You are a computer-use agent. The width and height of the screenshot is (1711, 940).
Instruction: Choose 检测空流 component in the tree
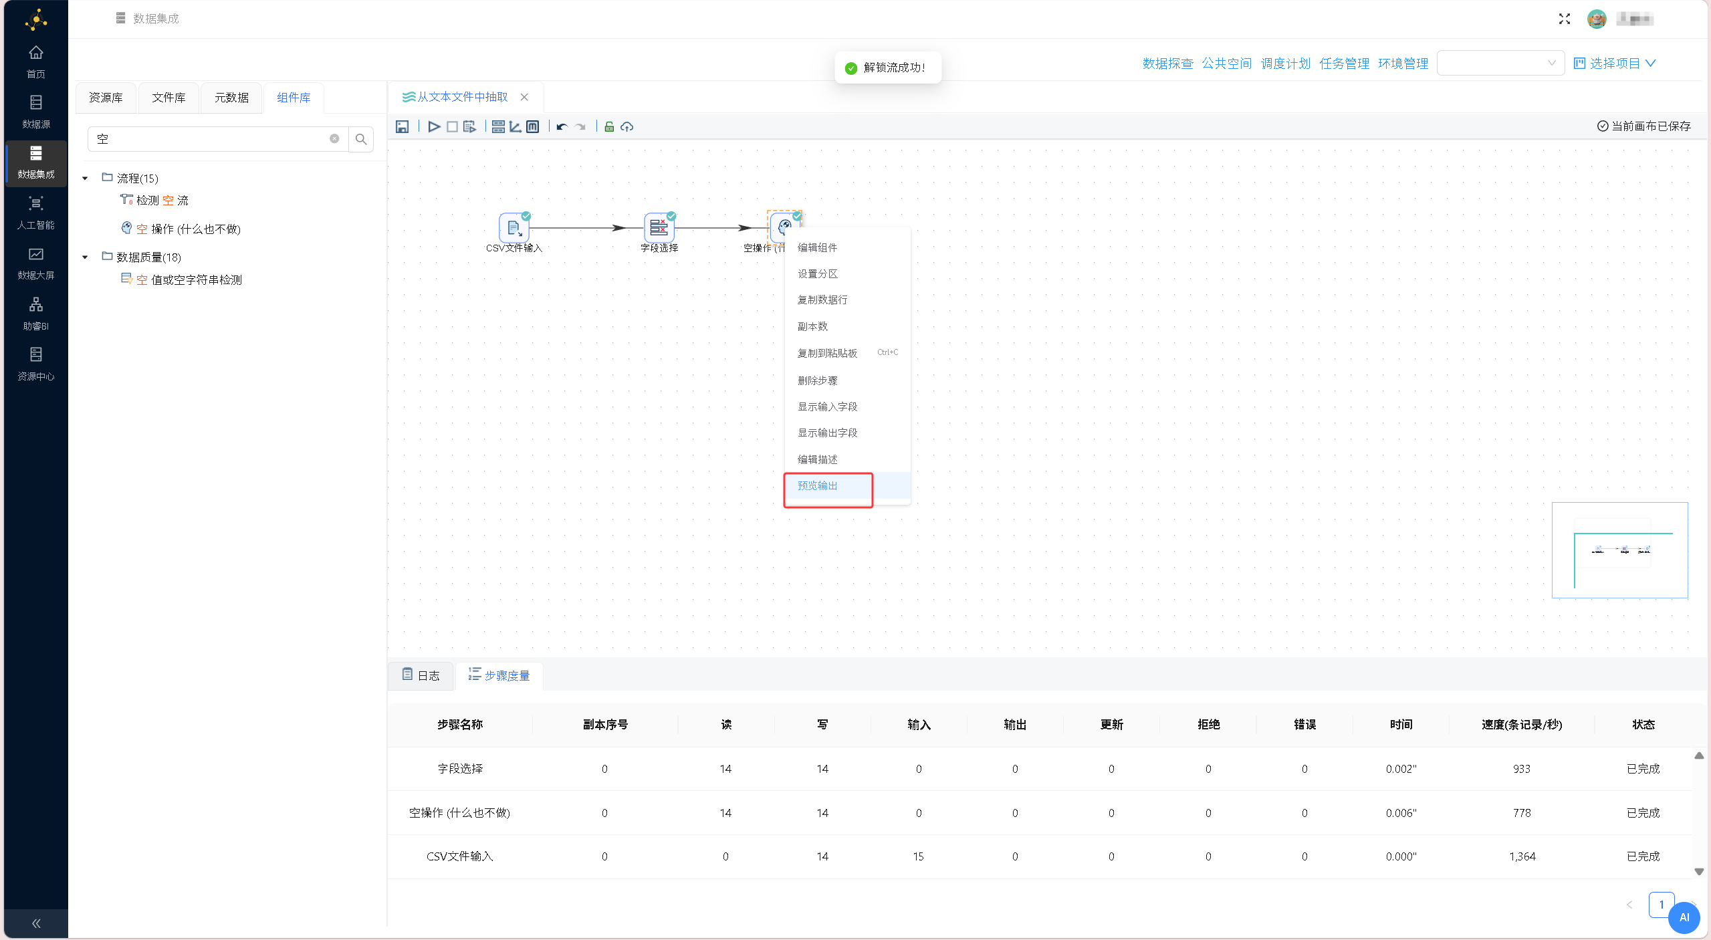point(154,200)
